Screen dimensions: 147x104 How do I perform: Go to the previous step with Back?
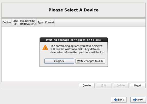coord(119,100)
